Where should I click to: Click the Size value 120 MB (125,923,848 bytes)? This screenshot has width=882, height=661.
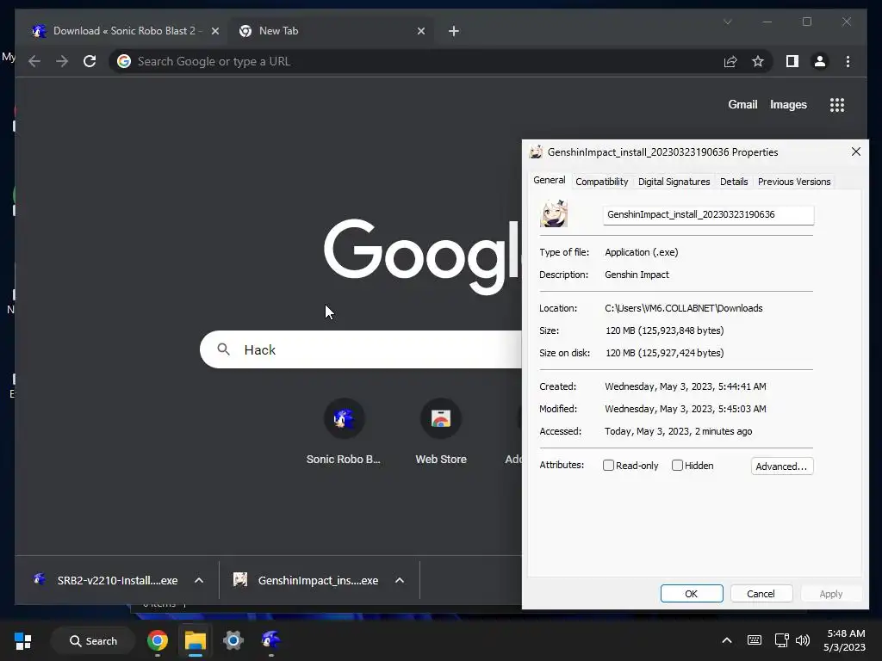(x=664, y=330)
